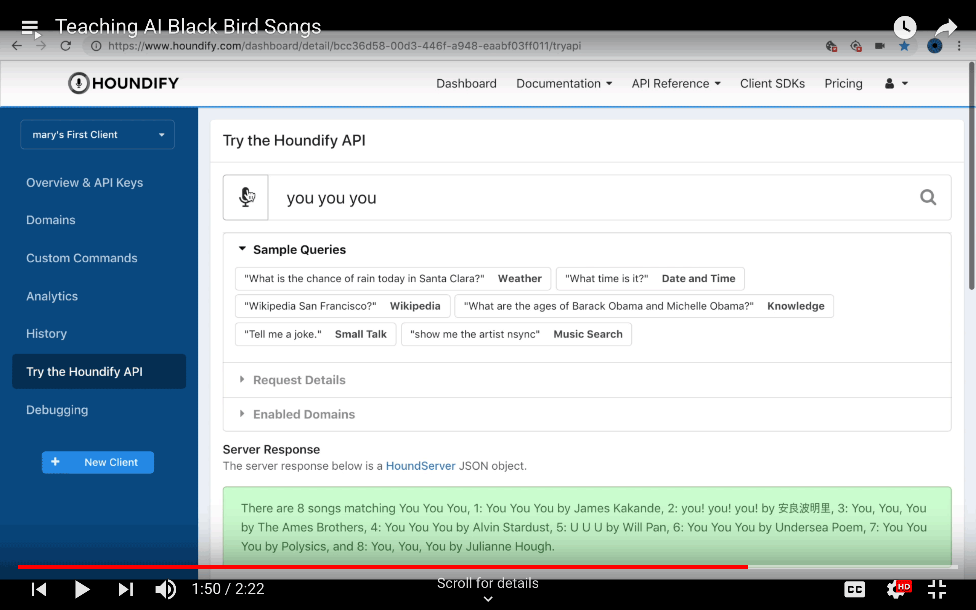Try the 'What time is it?' query
Viewport: 976px width, 610px height.
[x=650, y=278]
